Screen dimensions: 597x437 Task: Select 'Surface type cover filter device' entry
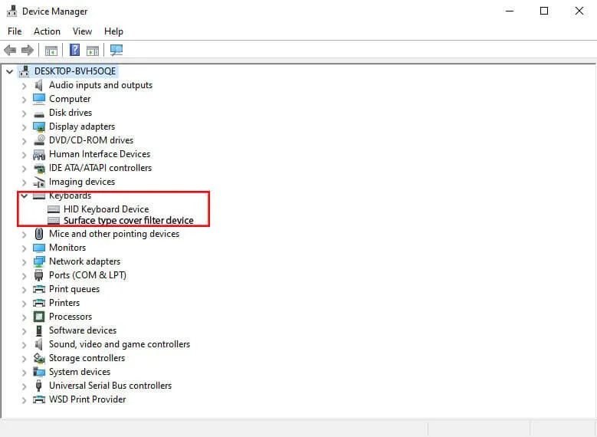click(x=128, y=221)
